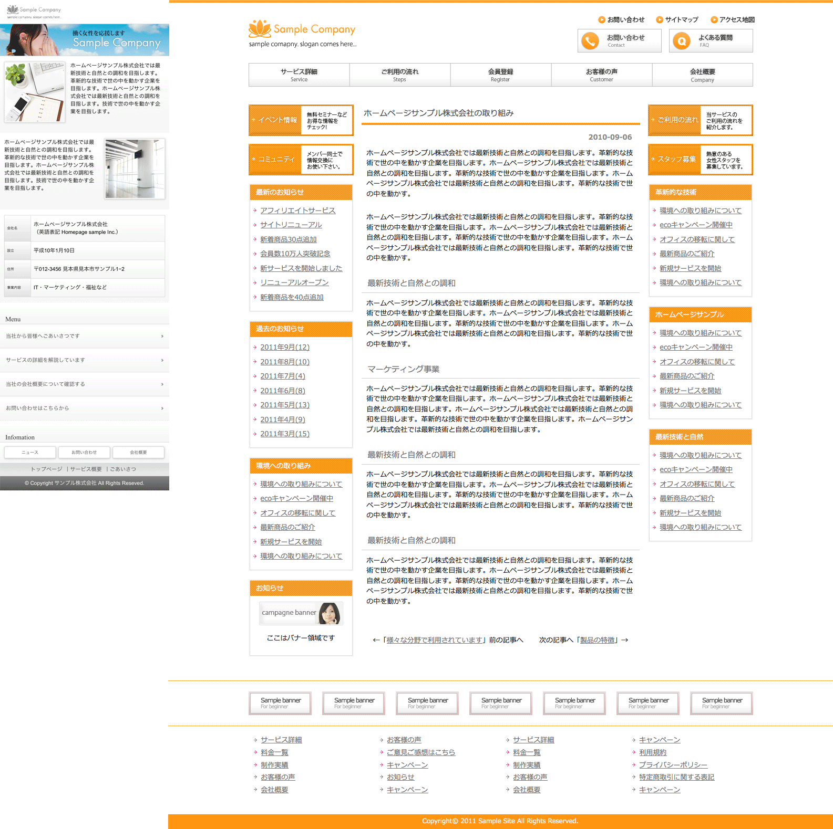The height and width of the screenshot is (829, 833).
Task: Open 会社概要 Company navigation tab
Action: [702, 75]
